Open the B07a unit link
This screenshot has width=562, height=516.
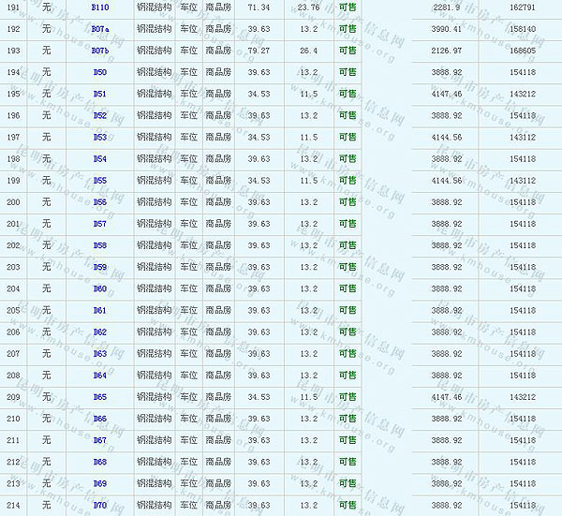(x=100, y=29)
